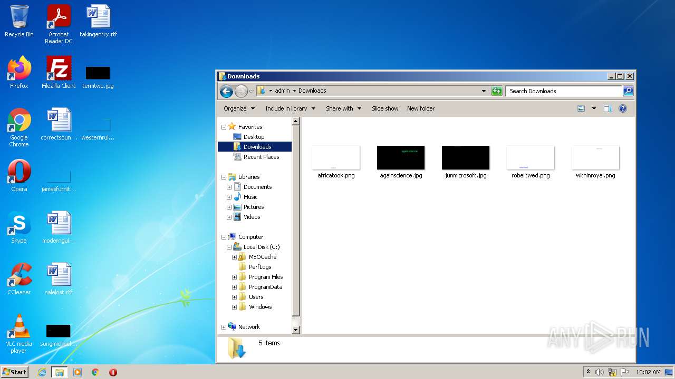Click the change view icon
This screenshot has height=379, width=675.
click(581, 108)
